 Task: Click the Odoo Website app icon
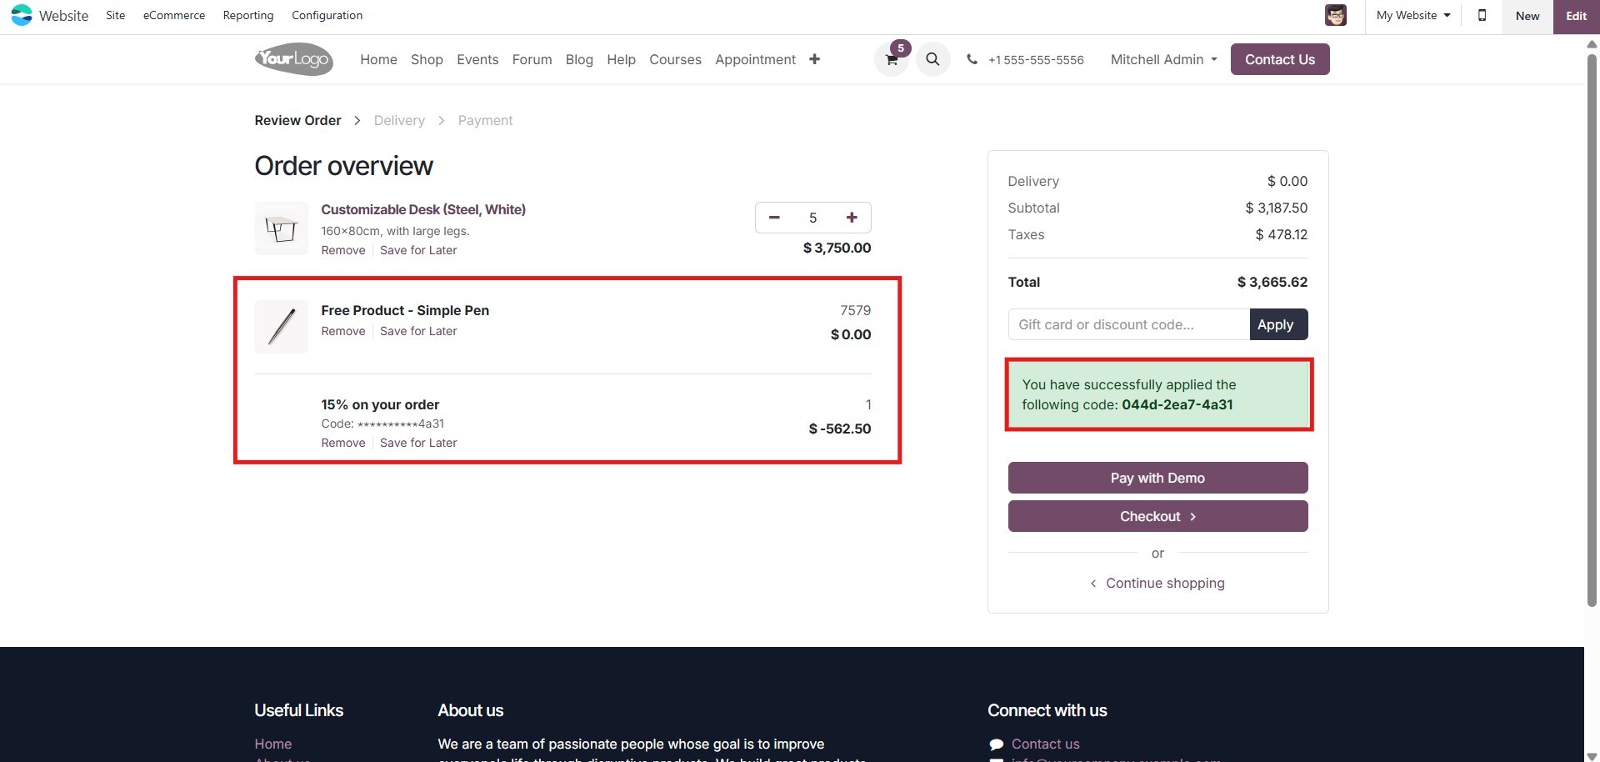[22, 16]
